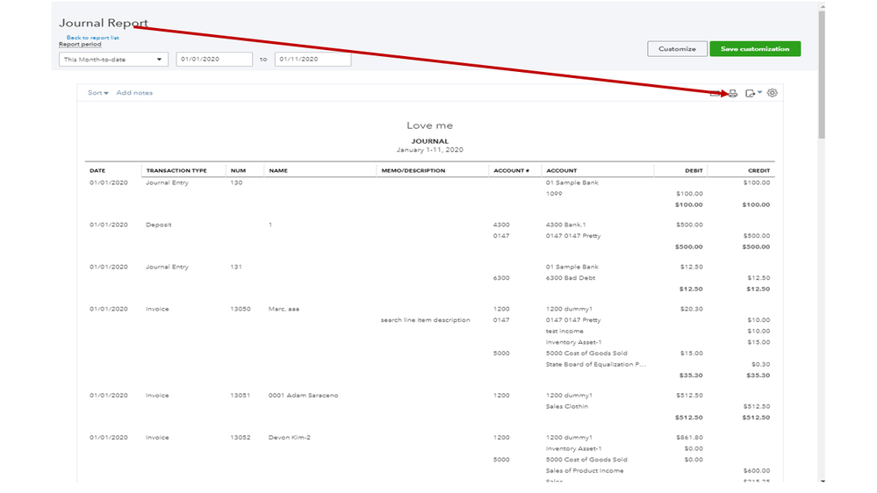Click the page vertical scrollbar thumb
This screenshot has height=493, width=877.
(x=822, y=75)
